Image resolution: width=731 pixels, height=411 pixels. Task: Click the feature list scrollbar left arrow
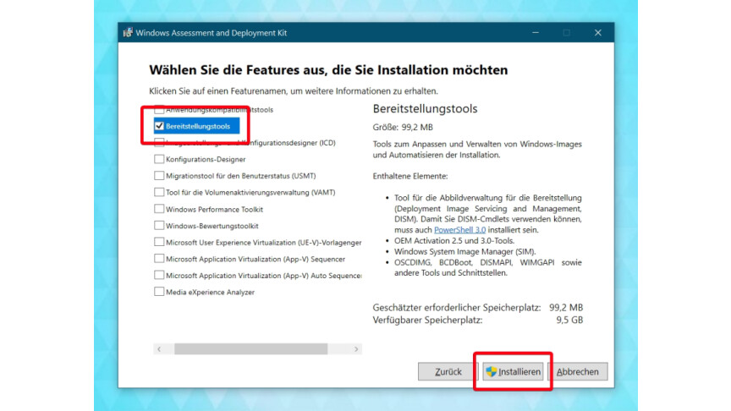159,349
